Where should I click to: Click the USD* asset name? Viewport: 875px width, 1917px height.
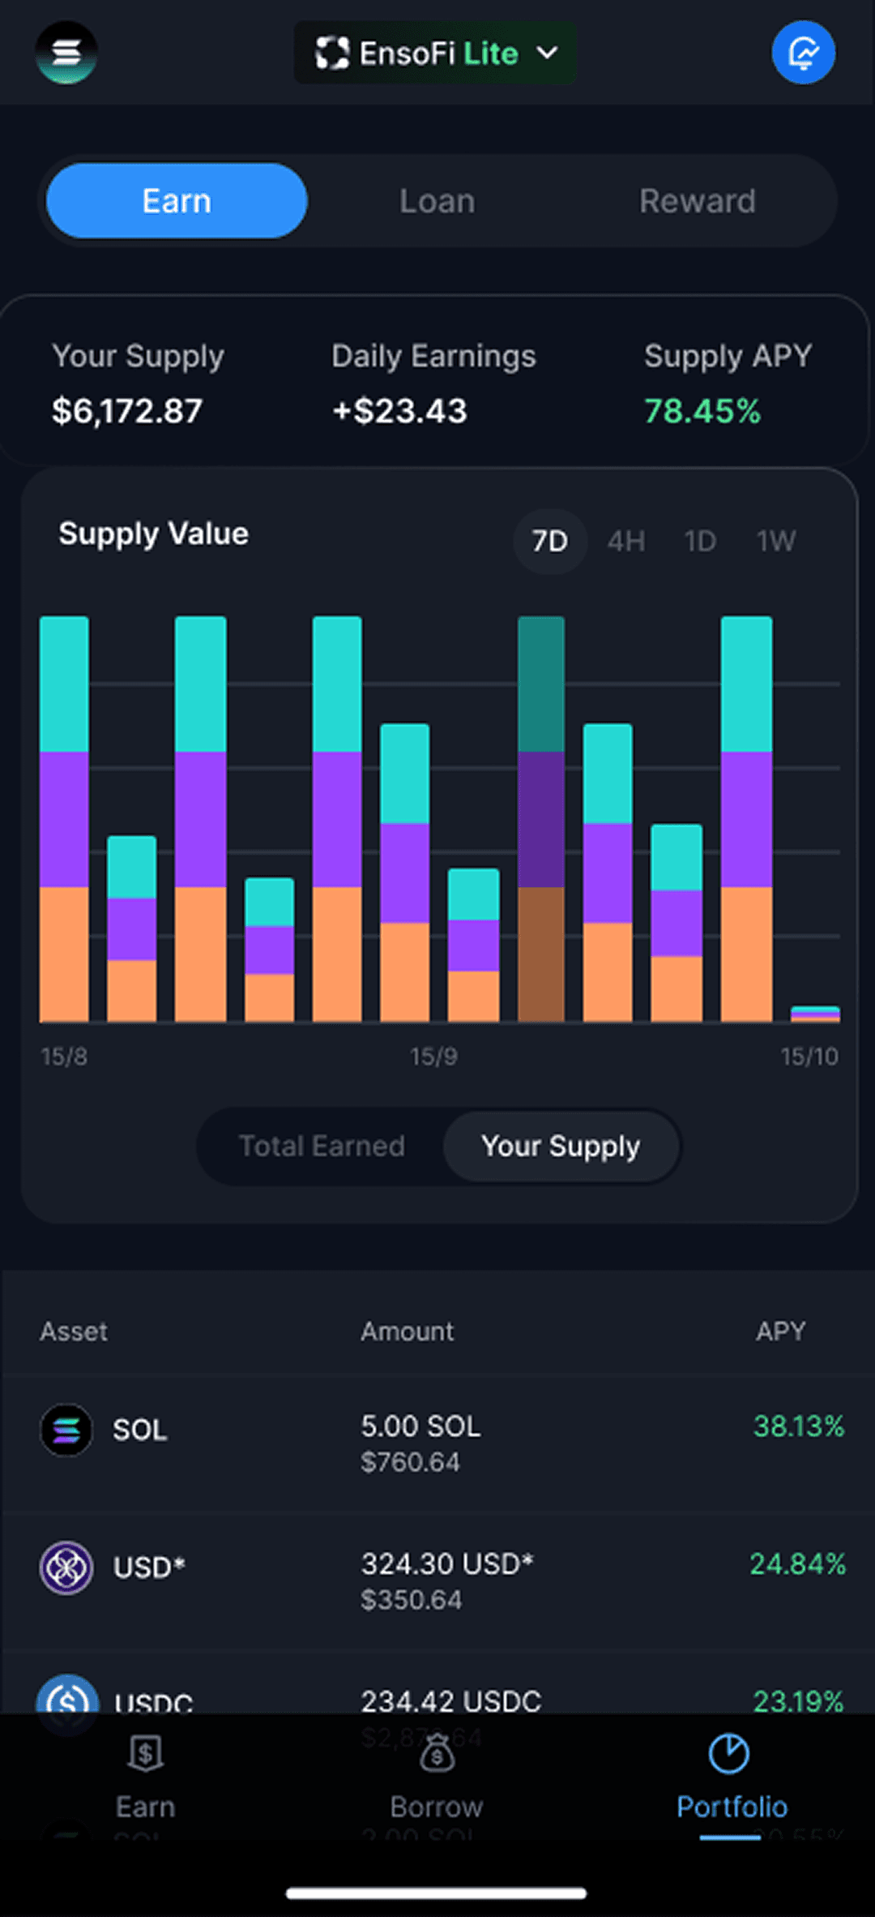point(149,1567)
